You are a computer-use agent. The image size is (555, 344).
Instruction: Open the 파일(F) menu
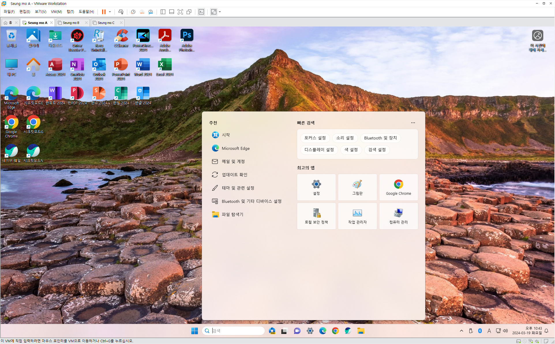click(9, 12)
